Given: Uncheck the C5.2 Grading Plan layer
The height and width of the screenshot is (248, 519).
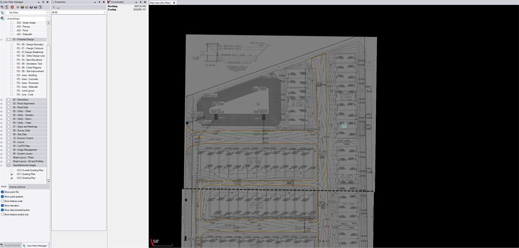Looking at the screenshot, I should click(12, 178).
